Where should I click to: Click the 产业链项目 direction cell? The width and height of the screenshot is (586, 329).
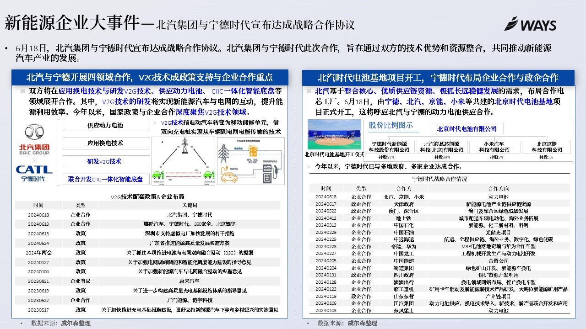pyautogui.click(x=499, y=297)
